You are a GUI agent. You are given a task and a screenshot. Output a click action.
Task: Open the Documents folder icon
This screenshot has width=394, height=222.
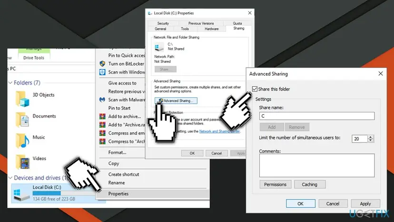point(22,120)
